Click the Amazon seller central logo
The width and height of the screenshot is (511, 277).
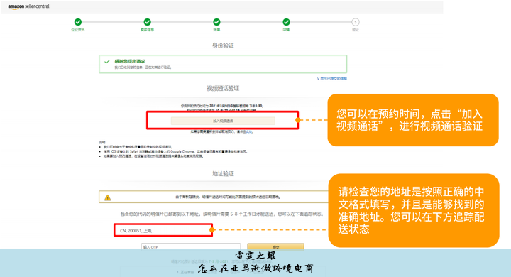coord(28,6)
